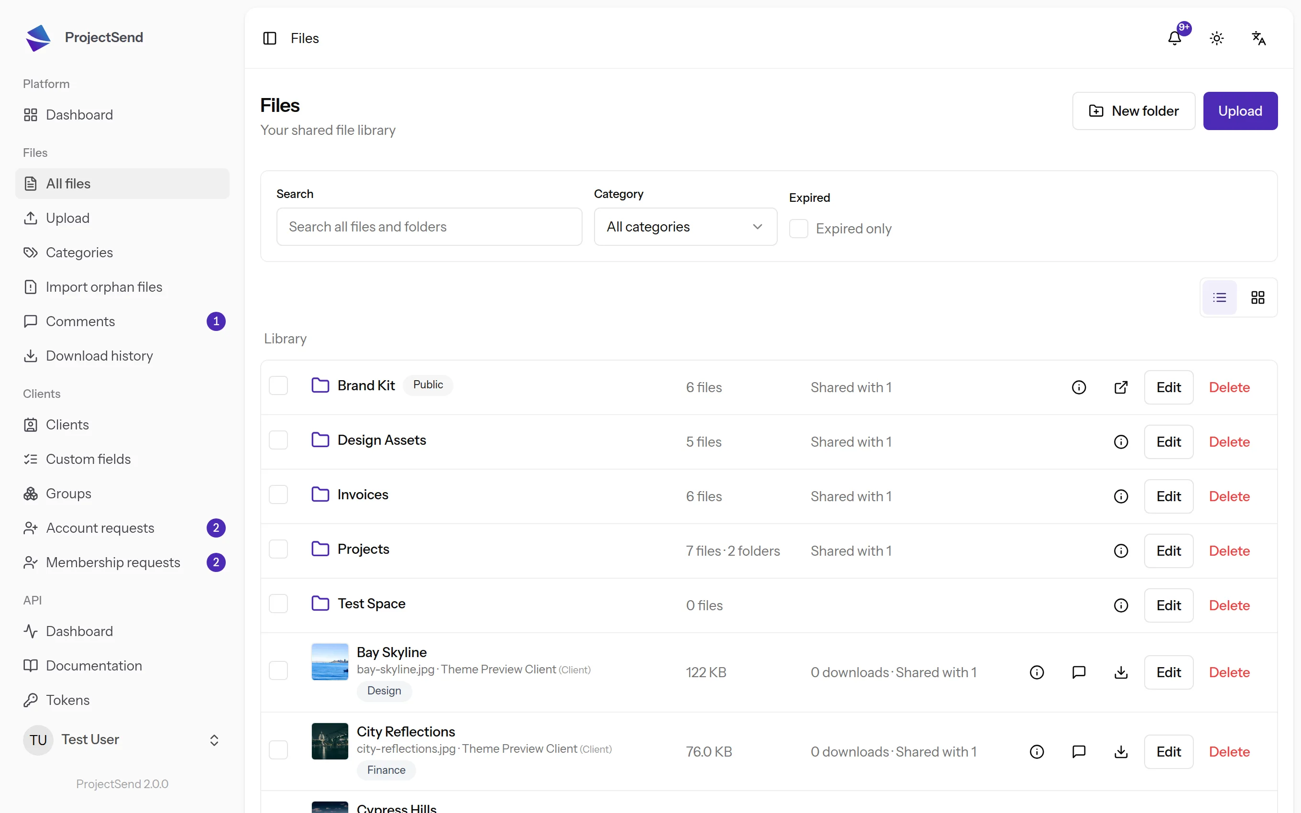The width and height of the screenshot is (1301, 813).
Task: Toggle light/dark theme sun icon
Action: tap(1217, 38)
